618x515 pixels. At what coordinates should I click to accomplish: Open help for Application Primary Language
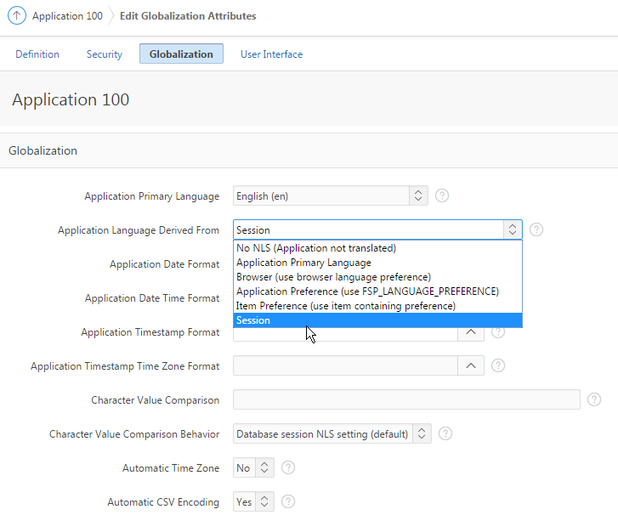point(441,195)
